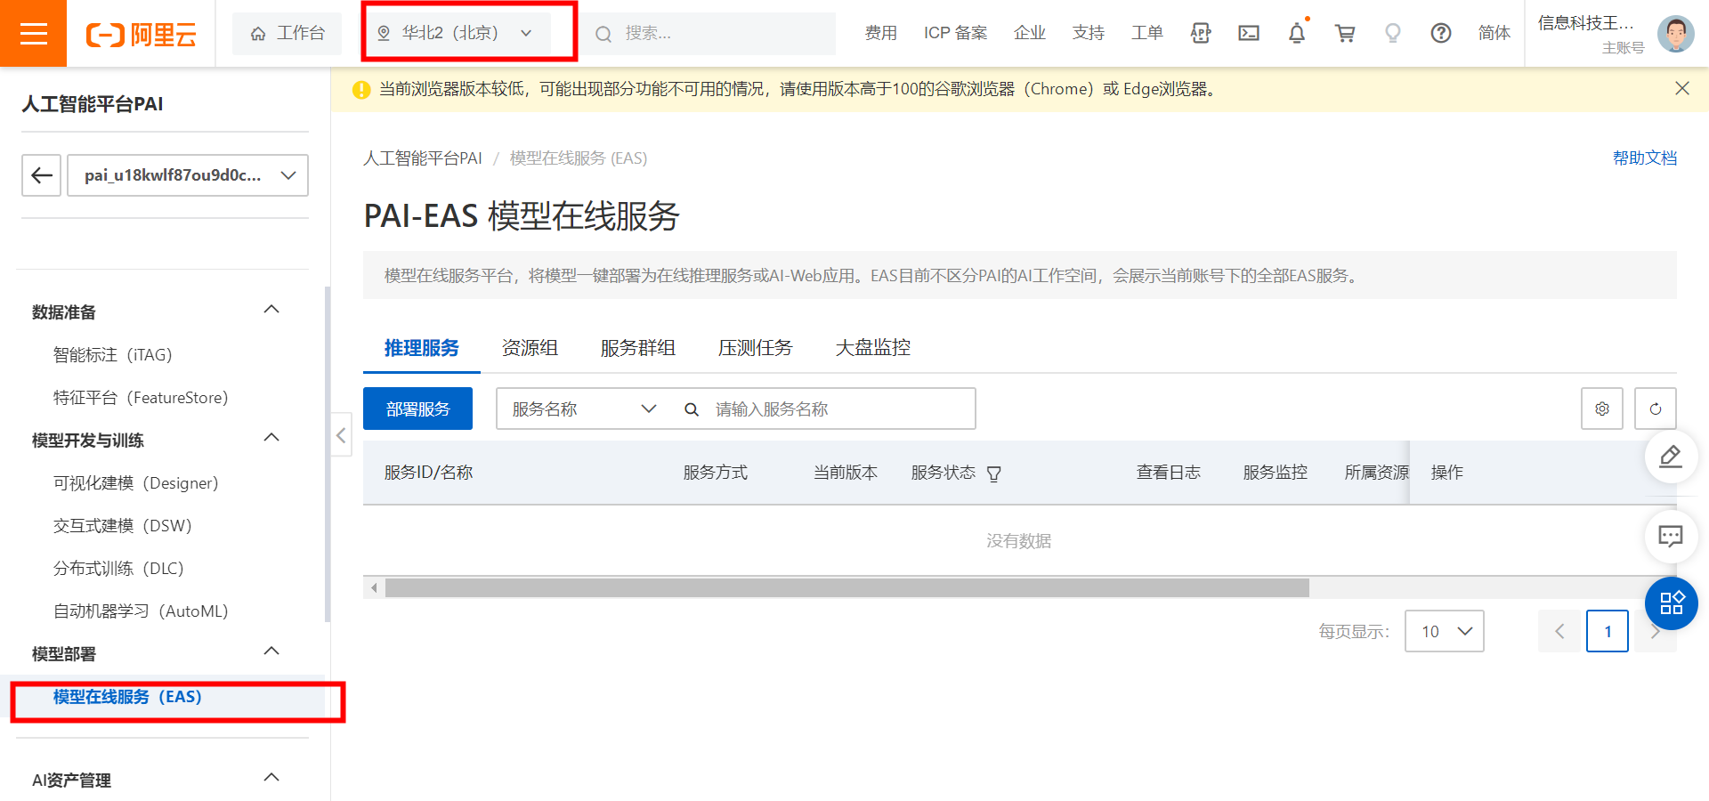Select 模型在线服务（EAS） in sidebar
The height and width of the screenshot is (801, 1709).
(x=127, y=697)
